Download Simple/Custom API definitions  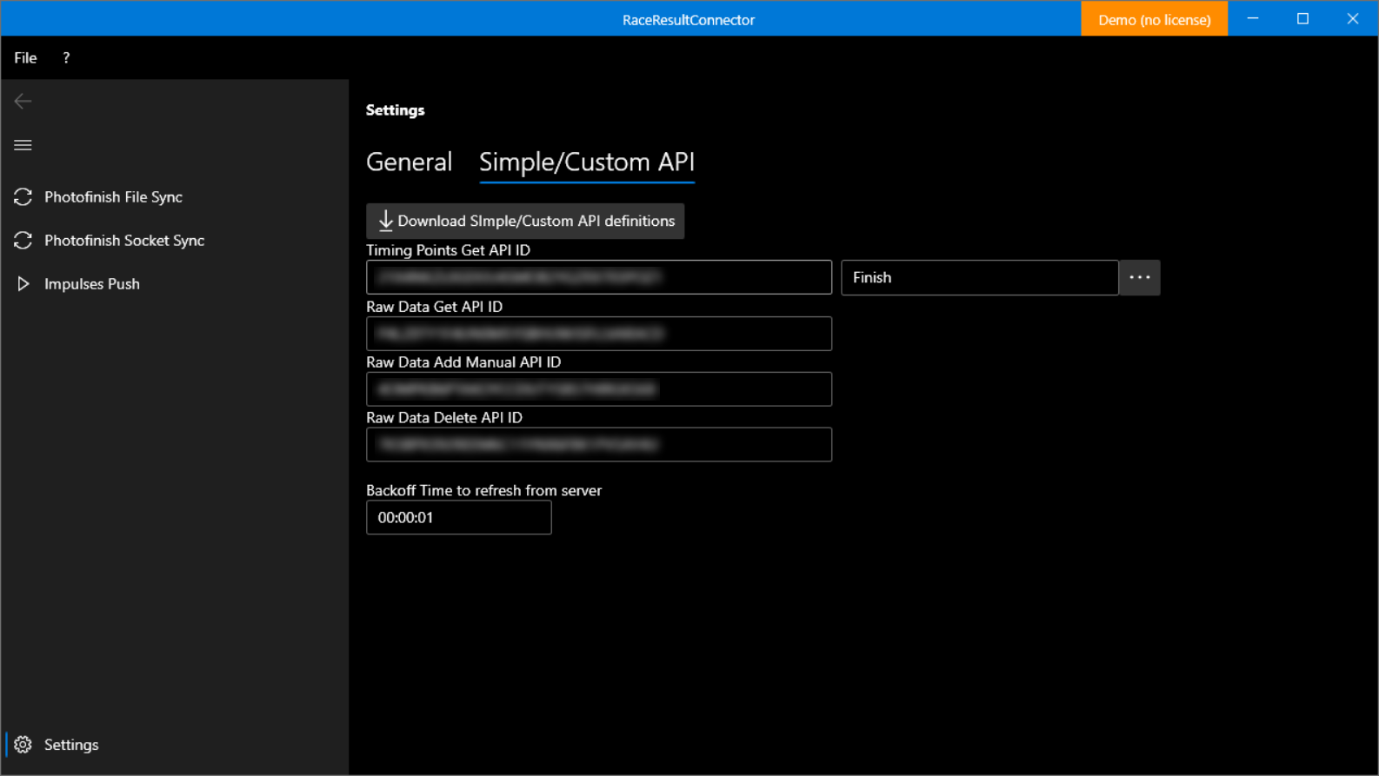pos(525,221)
